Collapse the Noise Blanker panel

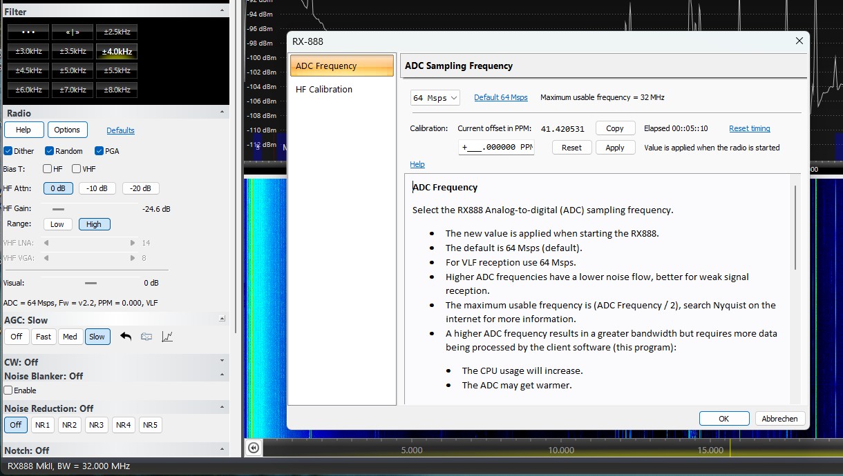coord(222,375)
